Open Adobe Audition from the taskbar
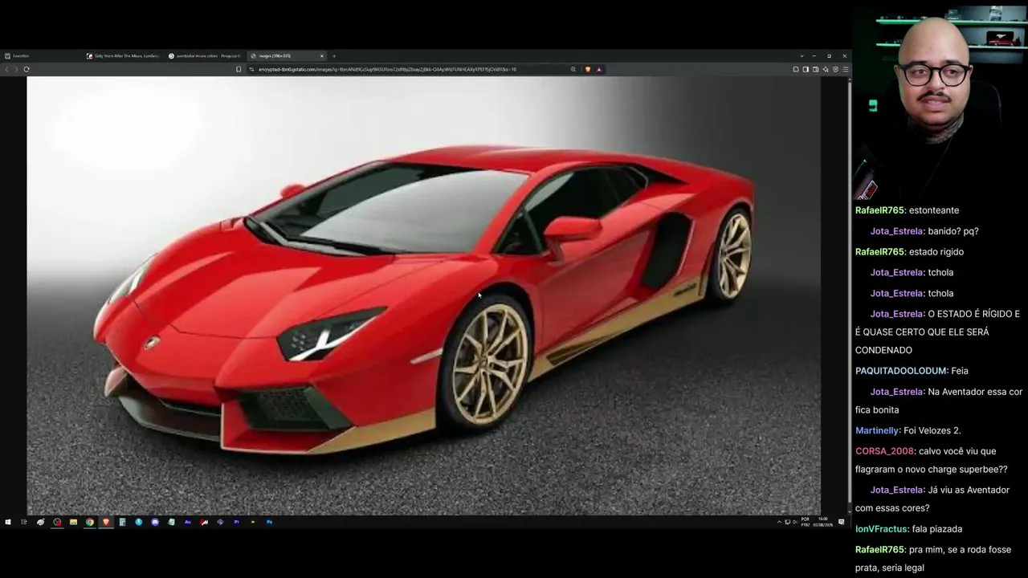The height and width of the screenshot is (578, 1028). pos(188,522)
